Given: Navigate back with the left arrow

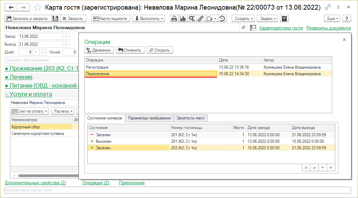Looking at the screenshot, I should (11, 7).
